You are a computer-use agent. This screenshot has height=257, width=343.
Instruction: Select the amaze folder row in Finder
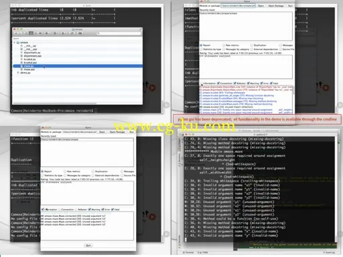(77, 42)
